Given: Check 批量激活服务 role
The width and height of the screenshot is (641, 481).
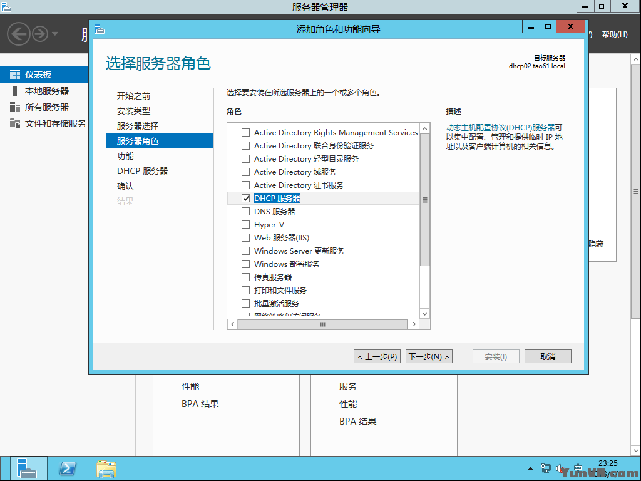Looking at the screenshot, I should tap(245, 304).
